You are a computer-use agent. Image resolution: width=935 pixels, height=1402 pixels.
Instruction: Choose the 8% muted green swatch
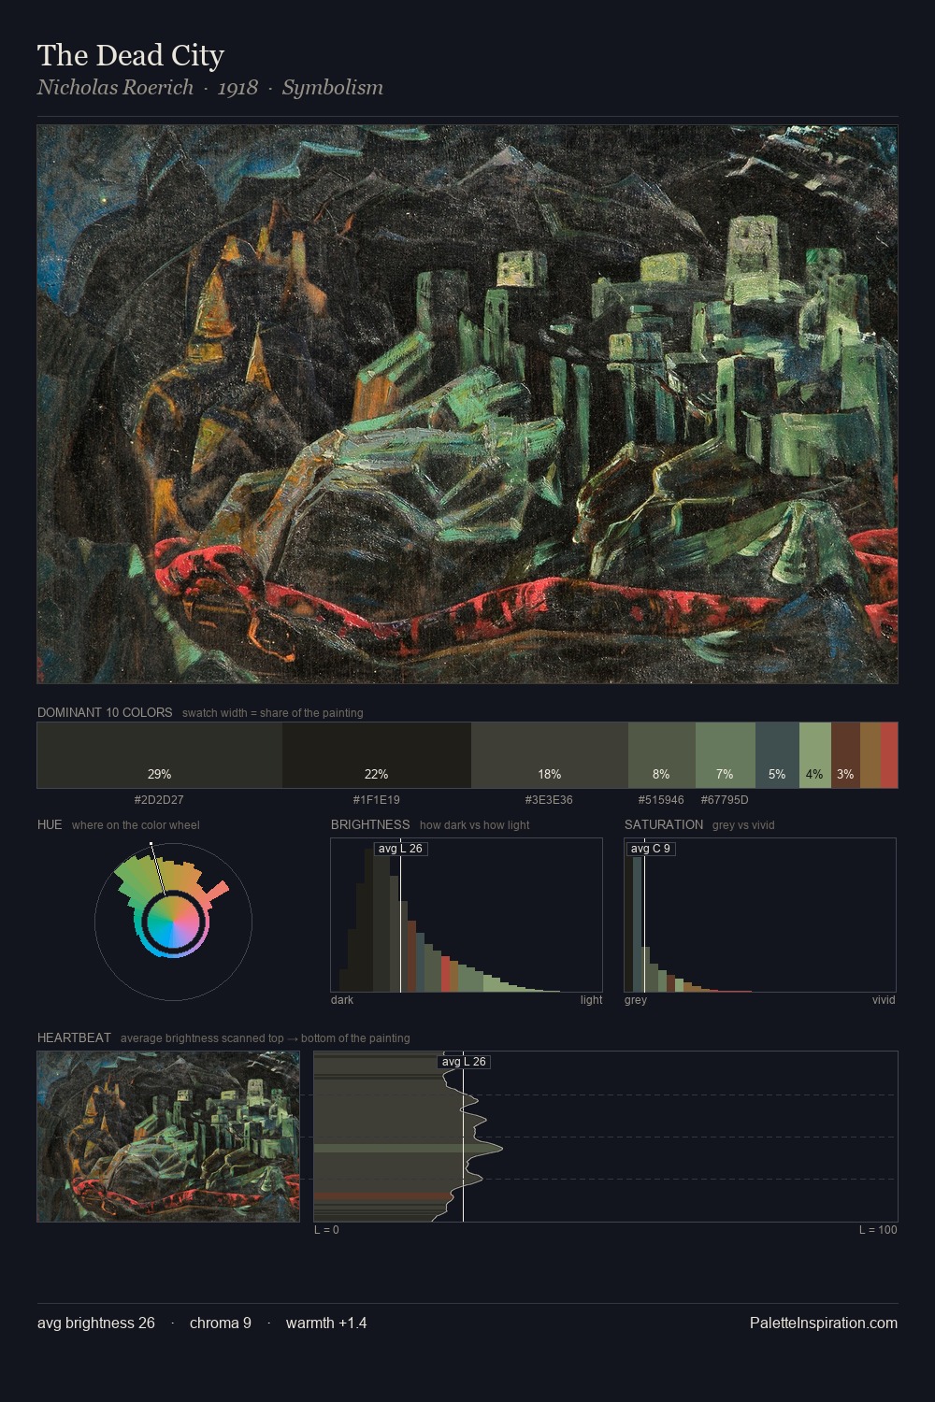click(662, 754)
